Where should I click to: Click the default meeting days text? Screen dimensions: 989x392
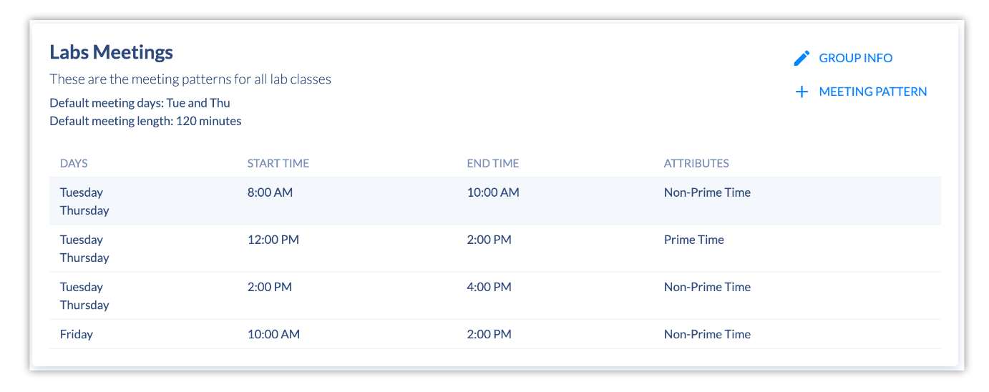pos(140,103)
